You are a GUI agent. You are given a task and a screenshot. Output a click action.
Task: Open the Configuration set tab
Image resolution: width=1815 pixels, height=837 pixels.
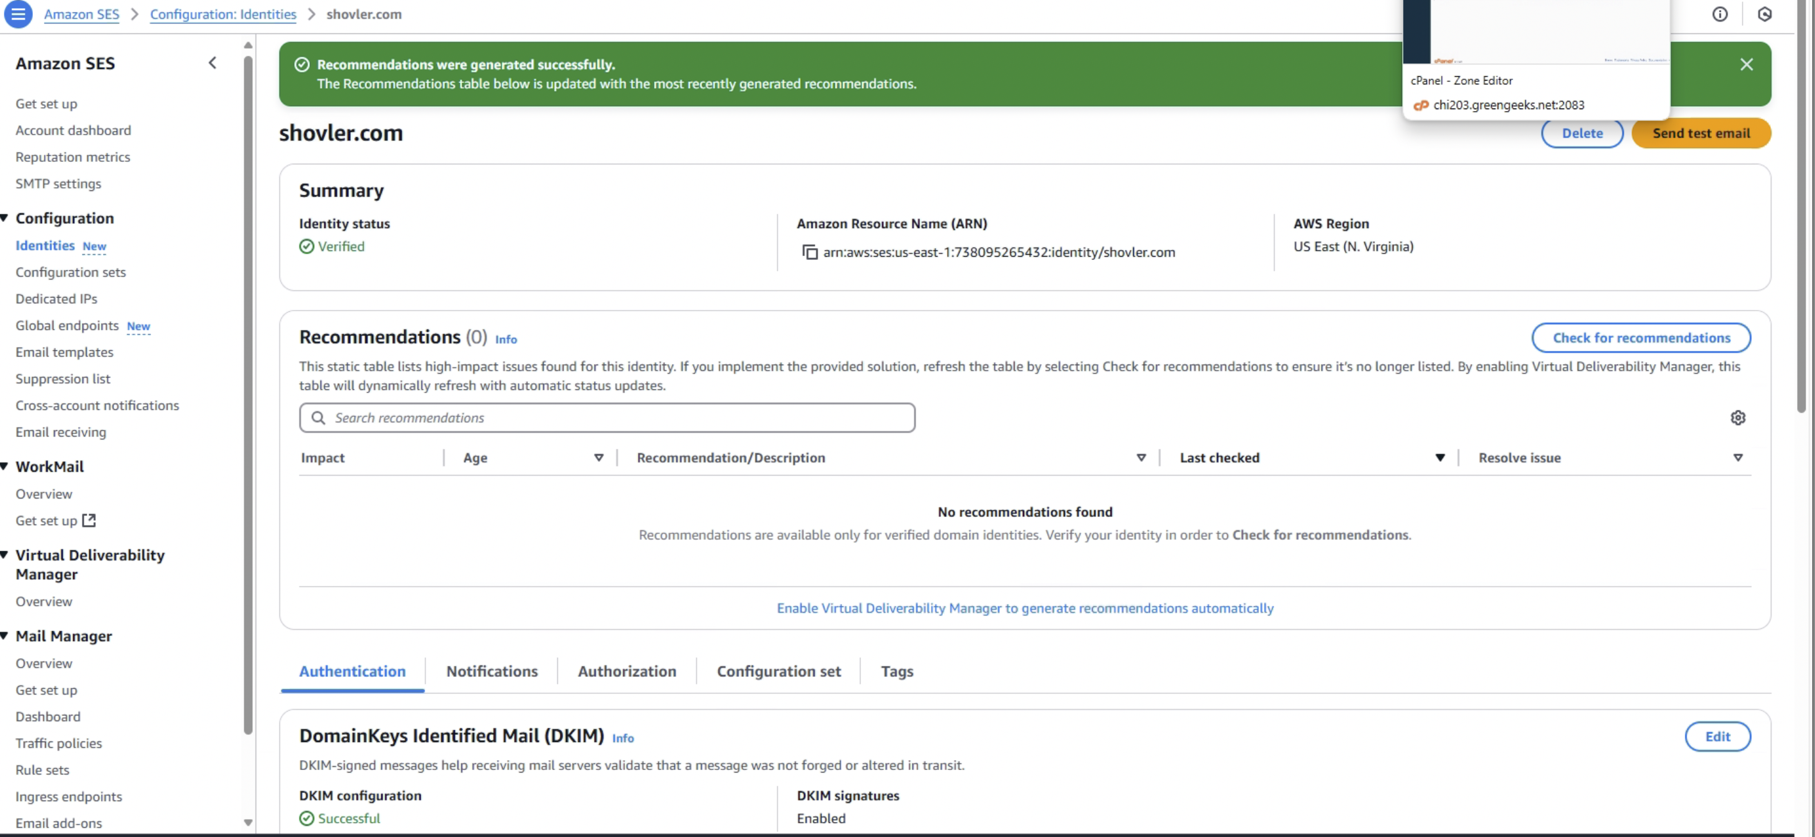click(x=779, y=671)
